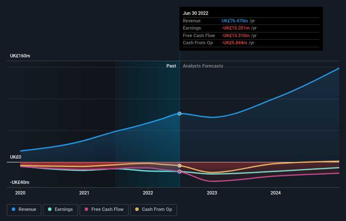
Task: Click the Revenue row label in tooltip
Action: pos(192,21)
